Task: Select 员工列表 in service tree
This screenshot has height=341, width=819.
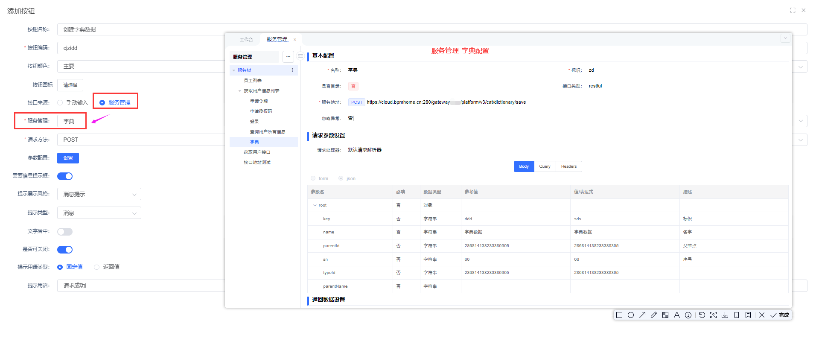Action: click(253, 81)
